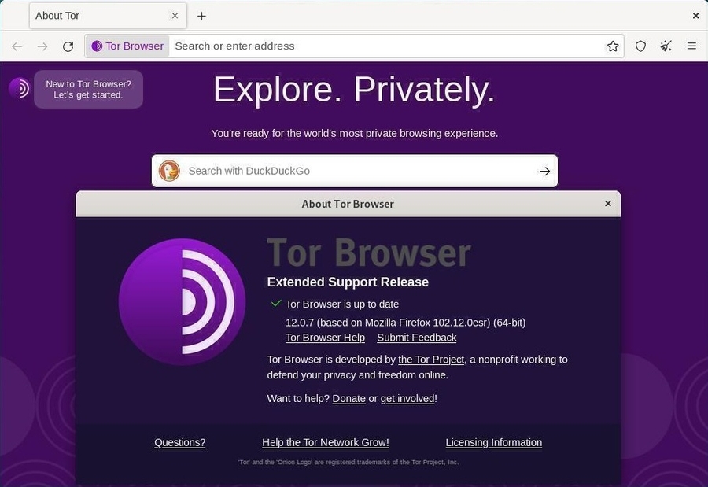
Task: Click the Explore. Privately. headline
Action: point(355,90)
